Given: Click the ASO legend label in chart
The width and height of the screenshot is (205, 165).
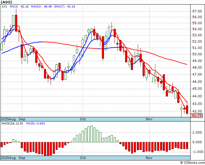Looking at the screenshot, I should [4, 6].
